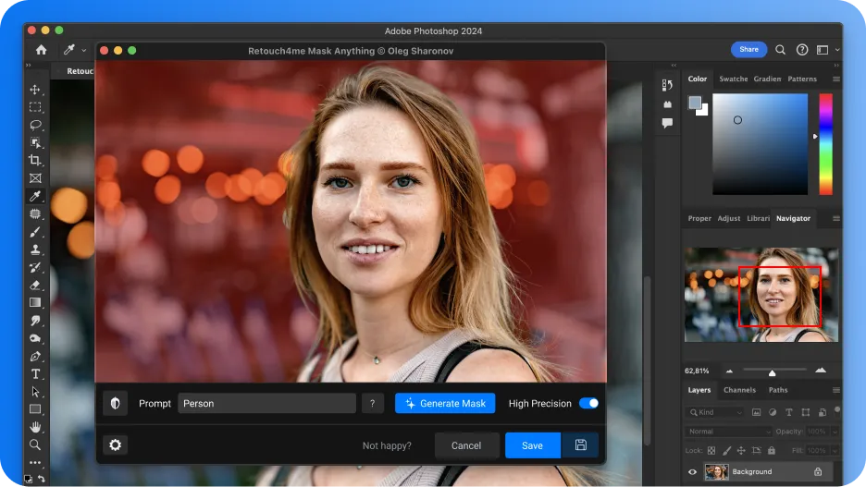Hide the Background layer with eye icon
The image size is (866, 487).
pos(692,471)
